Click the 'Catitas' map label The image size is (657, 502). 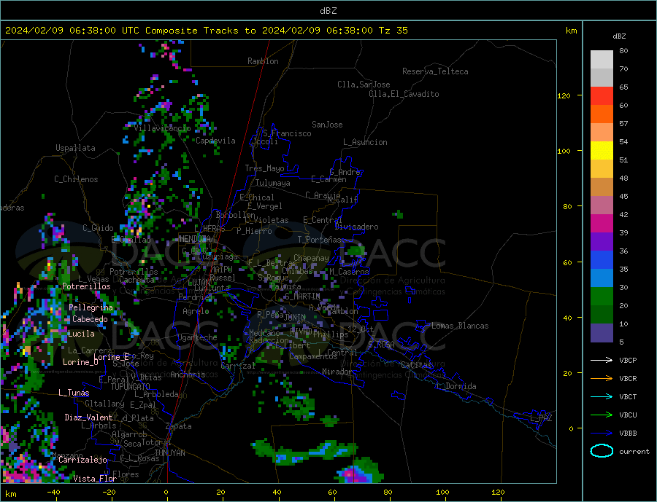[x=416, y=365]
